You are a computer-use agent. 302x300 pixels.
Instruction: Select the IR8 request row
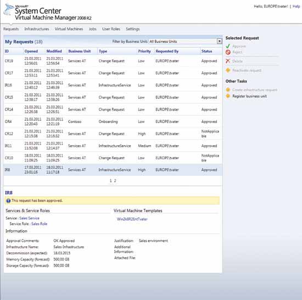click(x=113, y=170)
